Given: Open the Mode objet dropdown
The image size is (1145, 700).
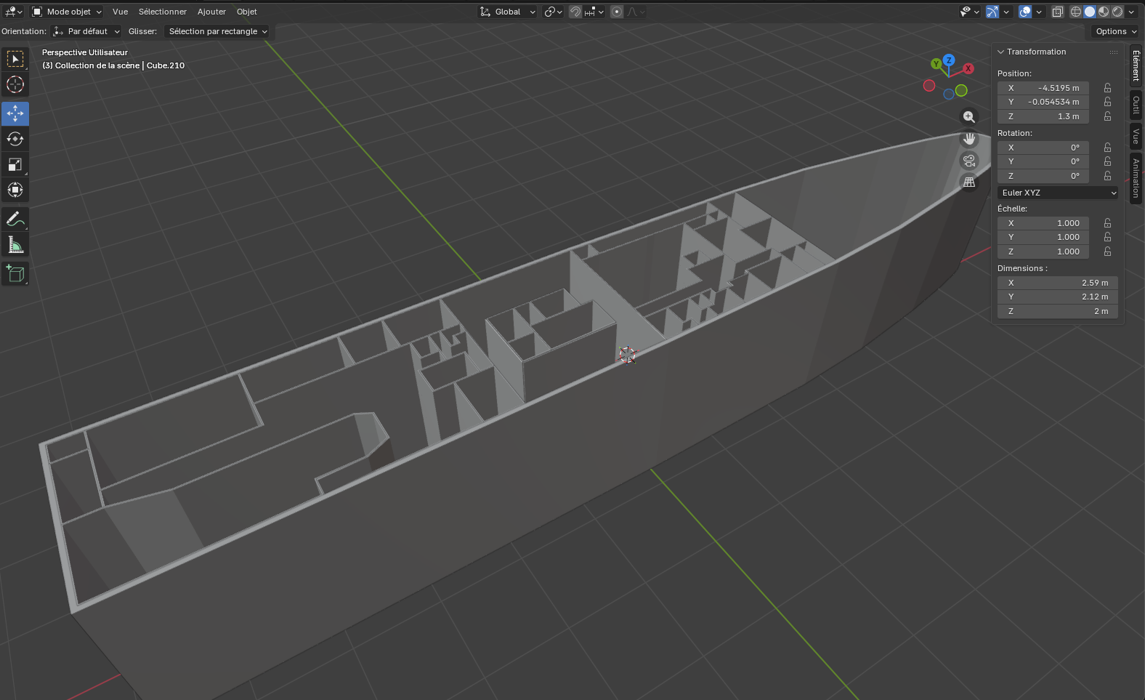Looking at the screenshot, I should [x=68, y=12].
